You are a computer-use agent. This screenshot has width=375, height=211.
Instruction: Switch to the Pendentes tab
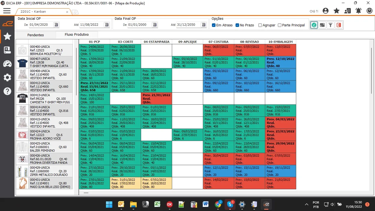[x=35, y=35]
